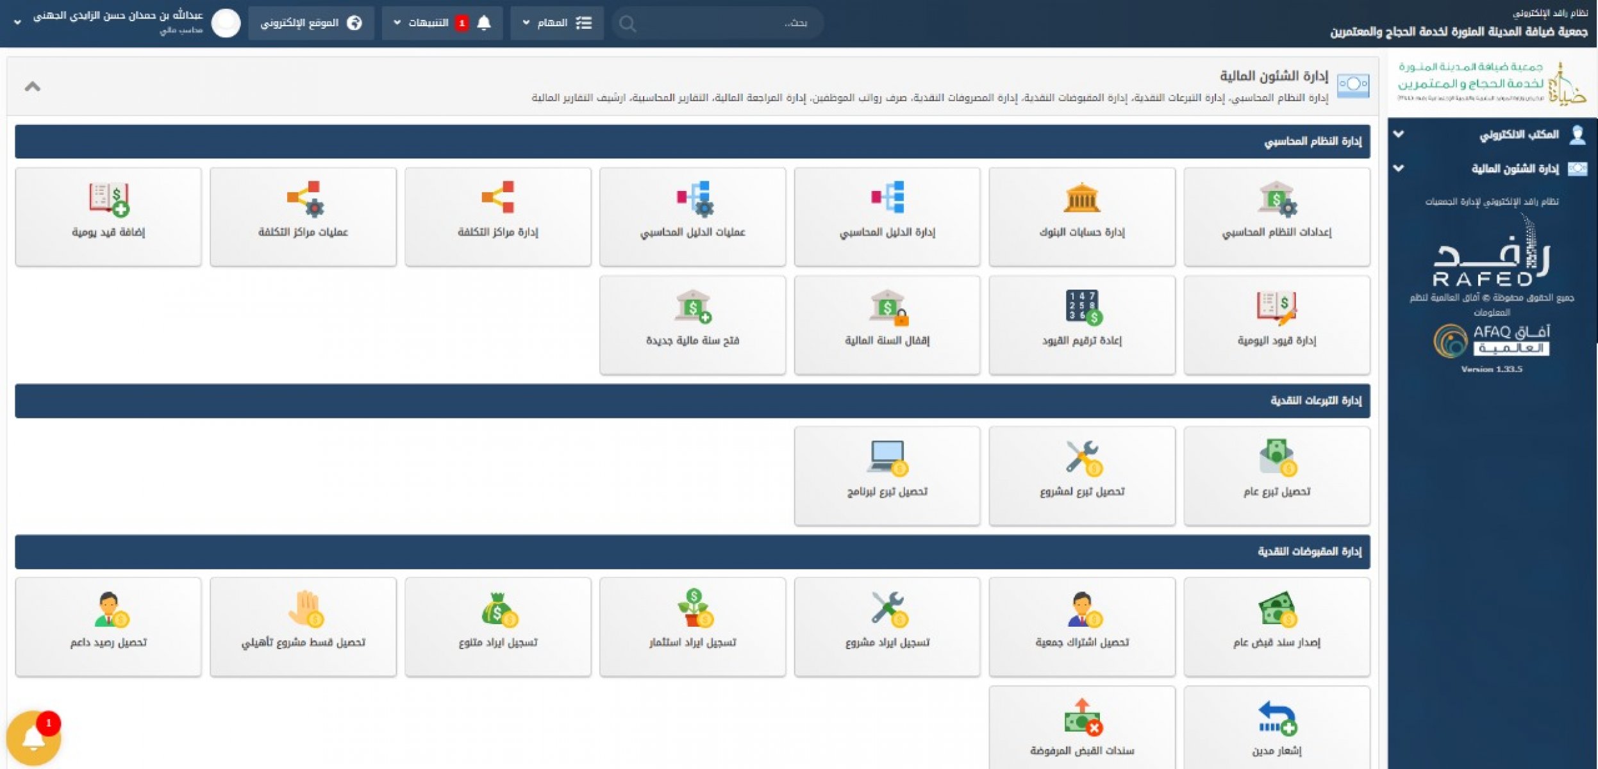1598x769 pixels.
Task: Open إدارة الدليل المحاسبي tile
Action: tap(886, 217)
